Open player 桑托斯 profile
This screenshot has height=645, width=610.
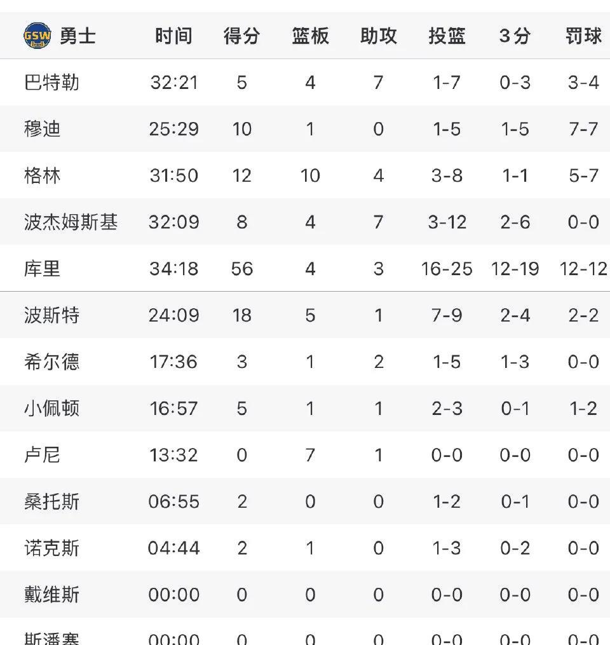click(x=51, y=501)
